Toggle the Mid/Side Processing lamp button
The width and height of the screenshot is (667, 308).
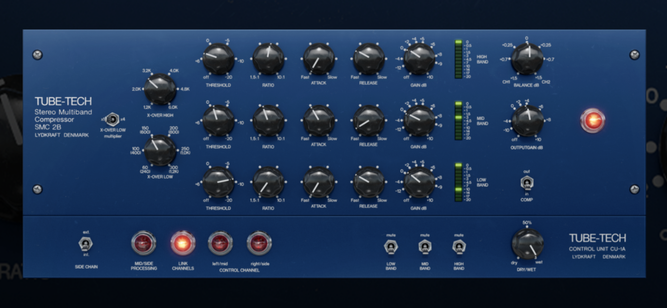144,243
